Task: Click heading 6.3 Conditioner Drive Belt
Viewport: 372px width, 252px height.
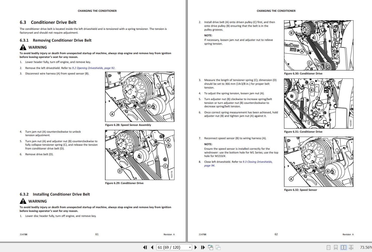Action: (48, 22)
